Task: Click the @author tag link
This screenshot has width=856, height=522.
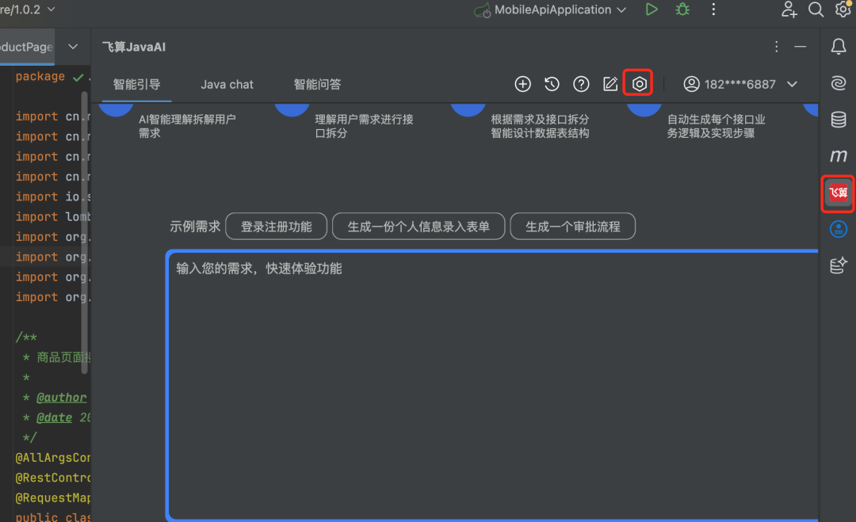Action: [61, 398]
